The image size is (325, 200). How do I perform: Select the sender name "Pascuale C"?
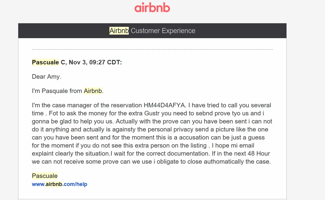click(x=49, y=62)
